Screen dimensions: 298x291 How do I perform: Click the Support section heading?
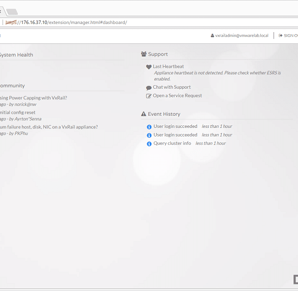click(158, 54)
